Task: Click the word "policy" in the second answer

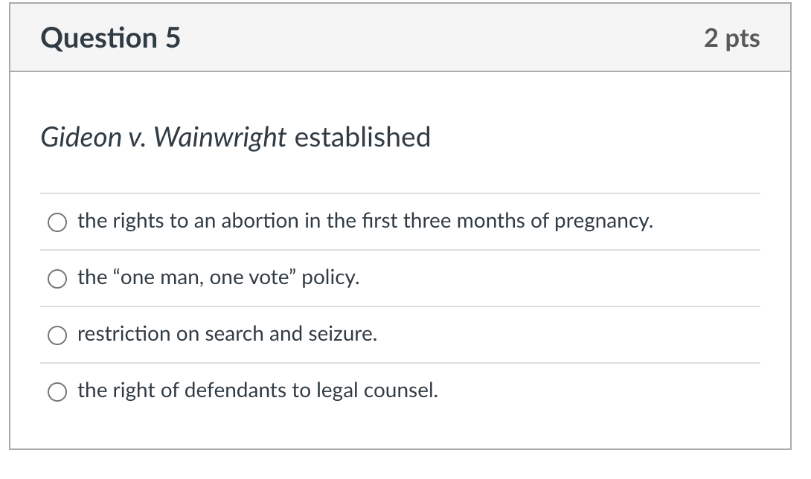Action: 330,278
